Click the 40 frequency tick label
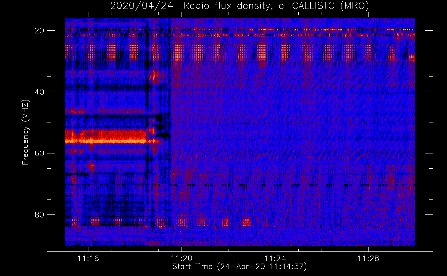The image size is (447, 276). tap(40, 92)
